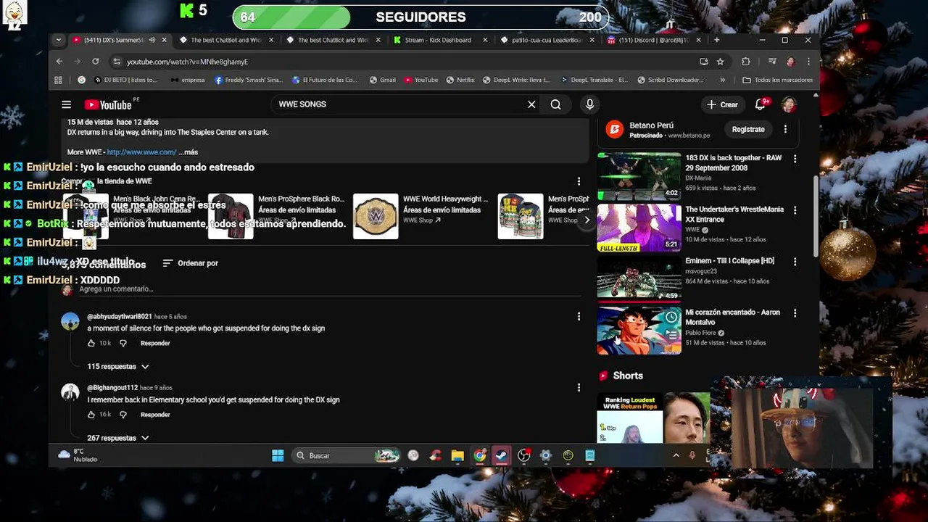Focus the YouTube search box

tap(399, 104)
